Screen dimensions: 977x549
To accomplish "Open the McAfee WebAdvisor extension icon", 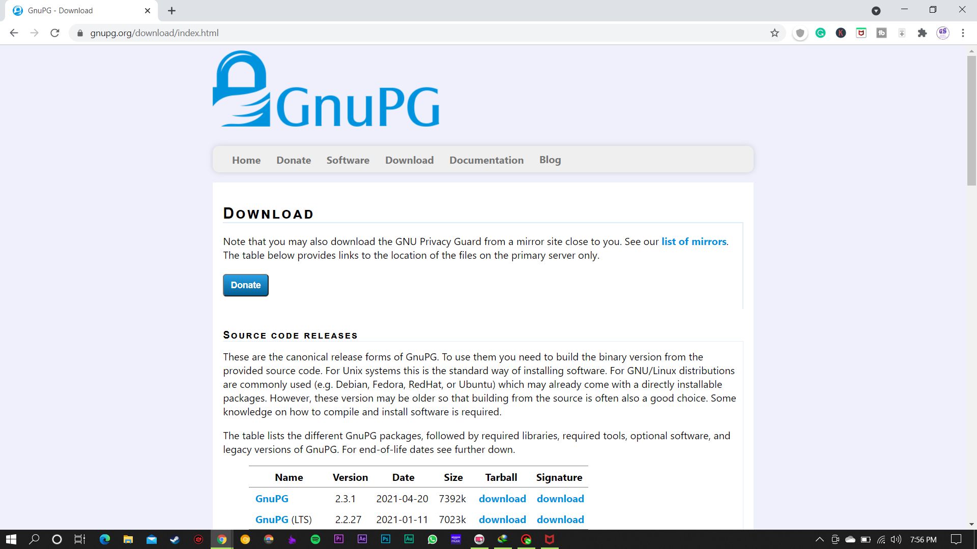I will point(861,33).
